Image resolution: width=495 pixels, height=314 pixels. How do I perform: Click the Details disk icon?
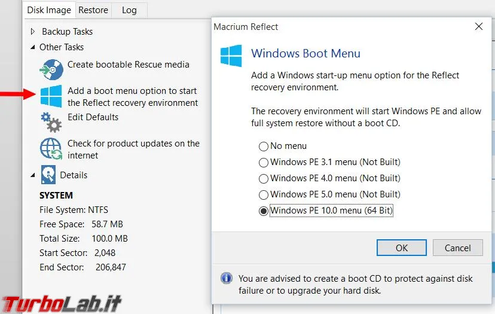click(x=48, y=175)
